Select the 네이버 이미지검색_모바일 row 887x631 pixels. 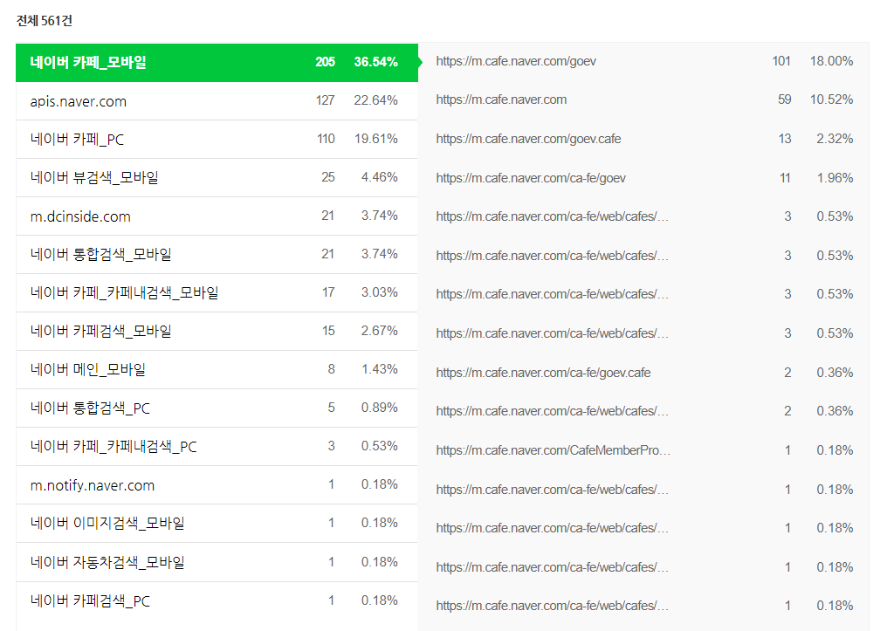pyautogui.click(x=217, y=524)
